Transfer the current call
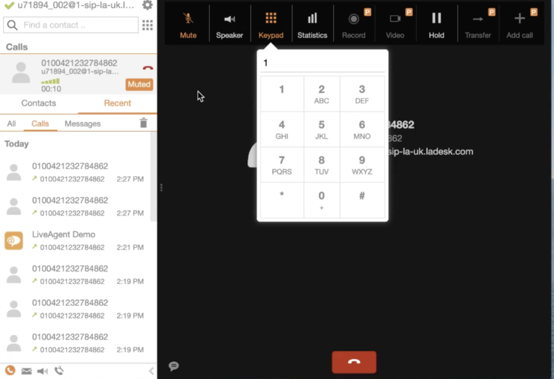This screenshot has height=379, width=554. (478, 23)
